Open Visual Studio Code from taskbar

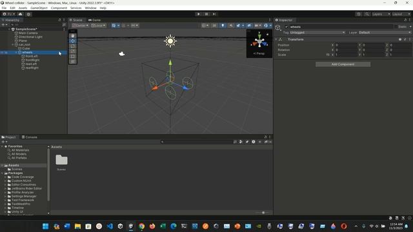click(x=110, y=226)
